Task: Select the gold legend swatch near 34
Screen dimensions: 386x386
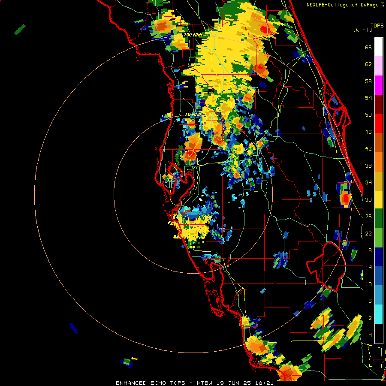Action: pos(379,181)
